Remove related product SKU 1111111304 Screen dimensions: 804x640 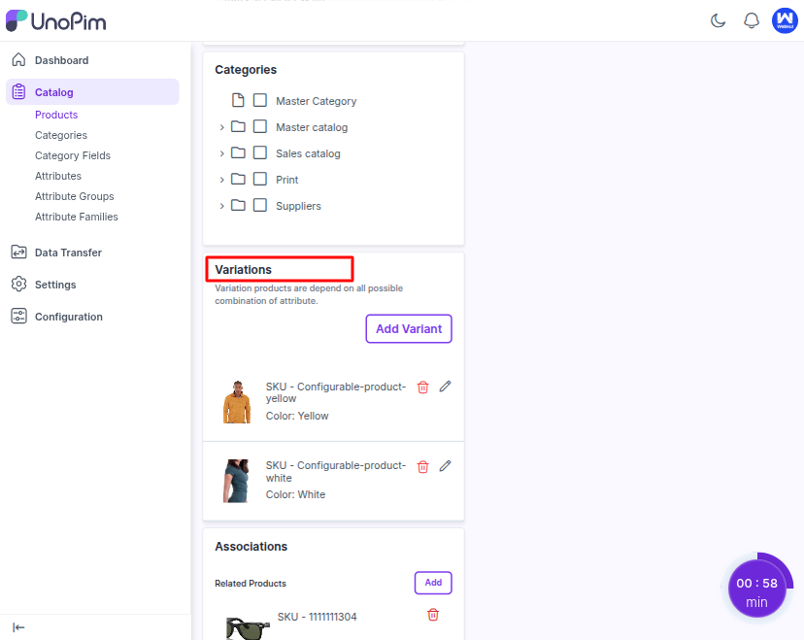(433, 615)
